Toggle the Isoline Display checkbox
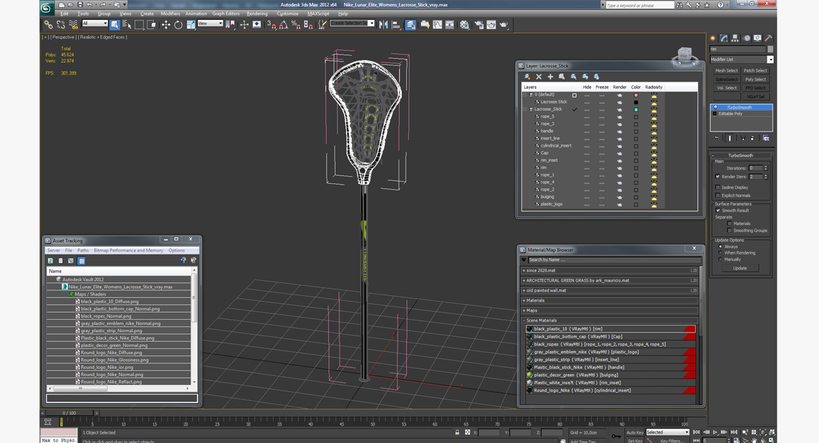The width and height of the screenshot is (819, 443). click(x=717, y=187)
